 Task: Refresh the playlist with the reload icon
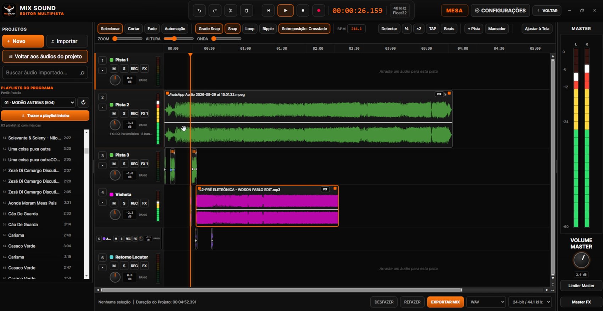(x=83, y=102)
